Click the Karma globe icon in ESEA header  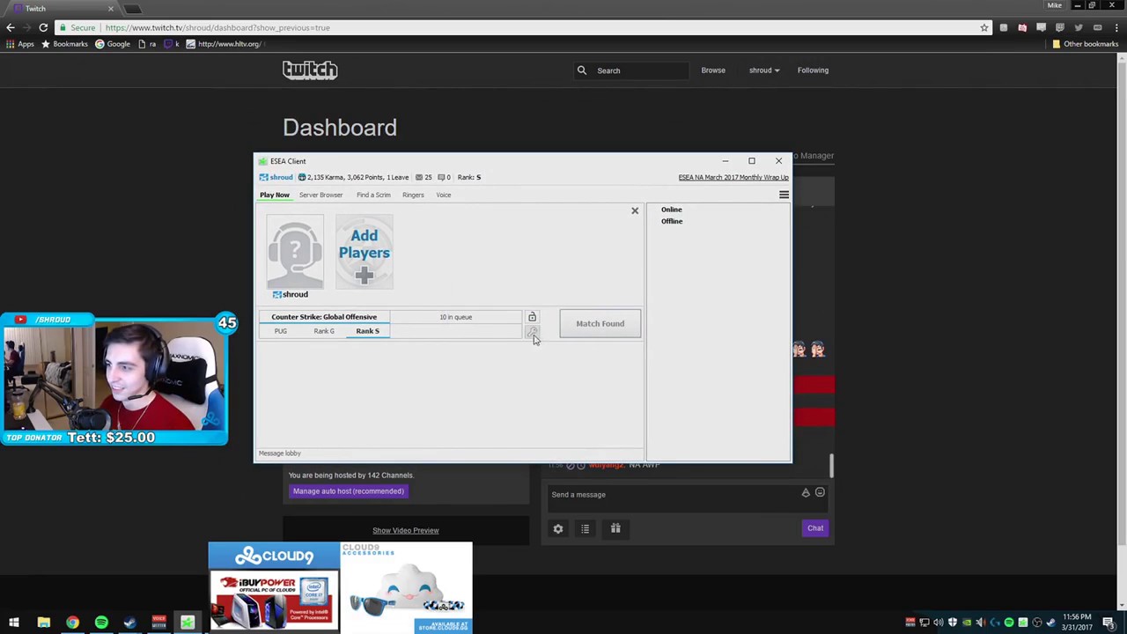click(302, 177)
